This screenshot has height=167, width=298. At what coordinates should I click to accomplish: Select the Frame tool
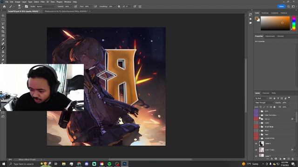click(3, 35)
